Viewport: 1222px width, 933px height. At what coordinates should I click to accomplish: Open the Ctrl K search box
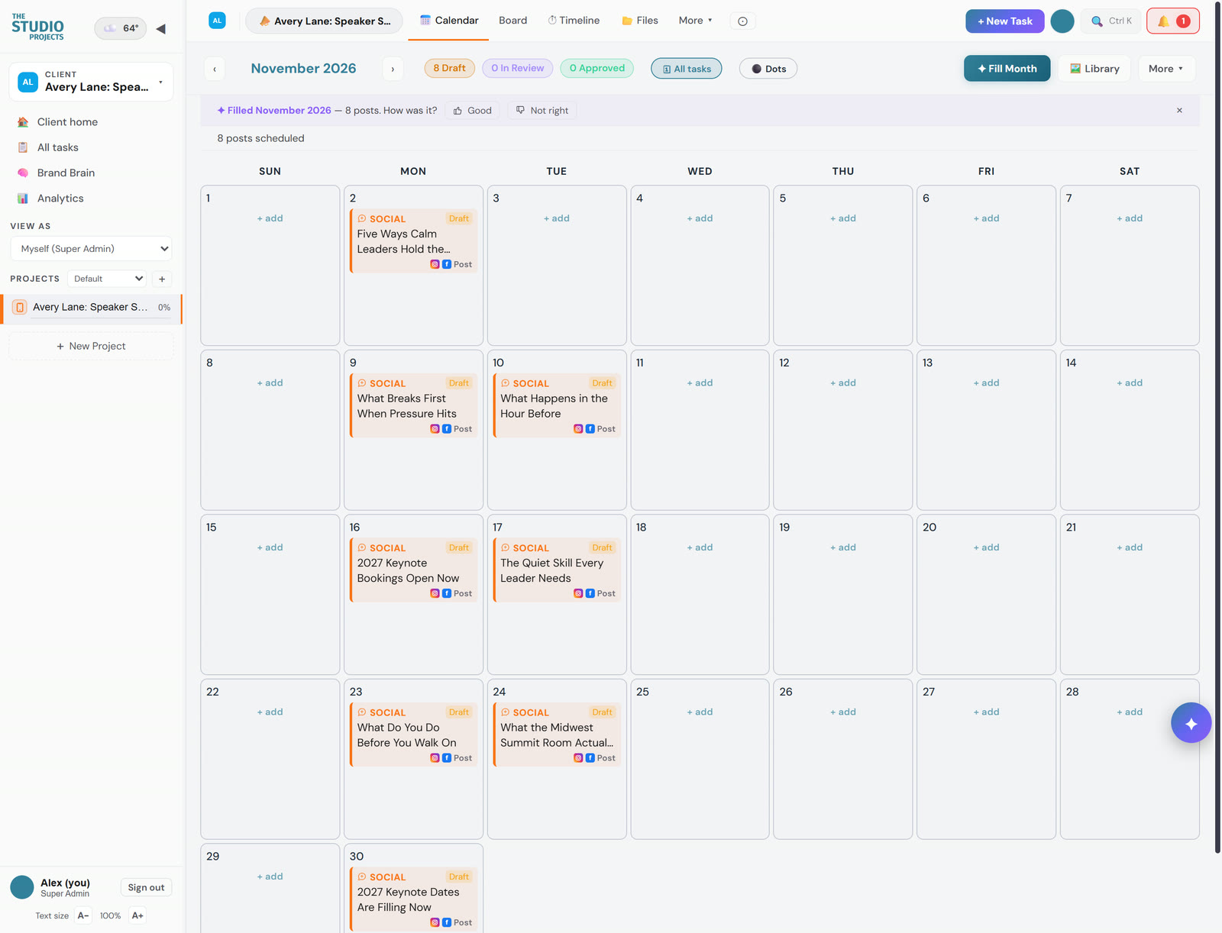tap(1111, 21)
